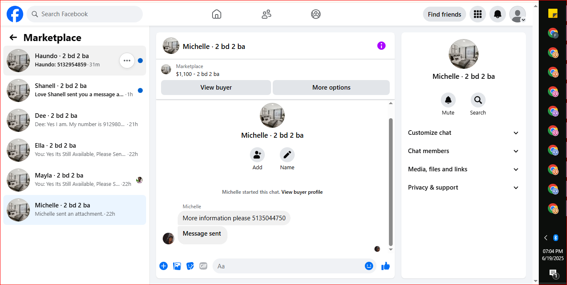
Task: Open the Mayla conversation
Action: coord(75,180)
